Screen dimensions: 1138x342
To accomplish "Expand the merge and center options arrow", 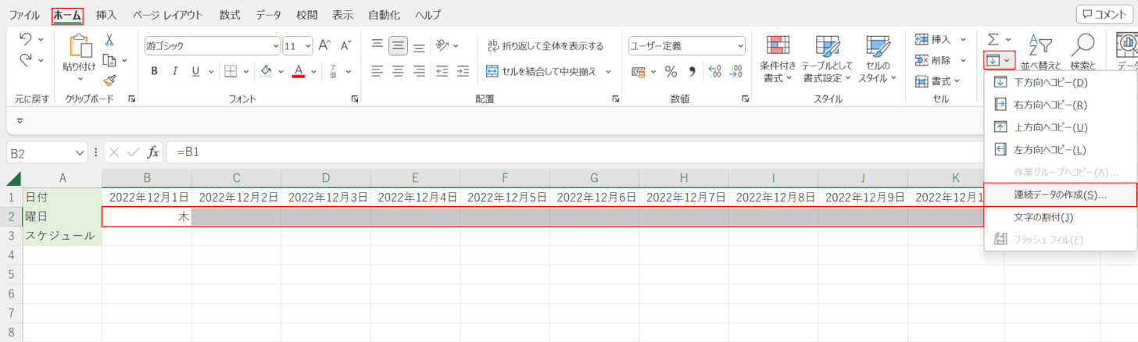I will pos(608,71).
